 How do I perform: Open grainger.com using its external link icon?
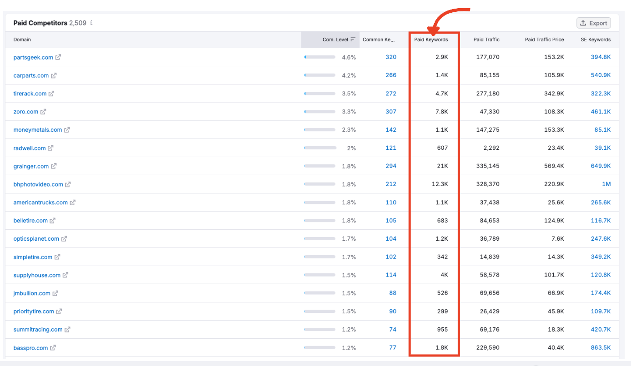click(54, 166)
